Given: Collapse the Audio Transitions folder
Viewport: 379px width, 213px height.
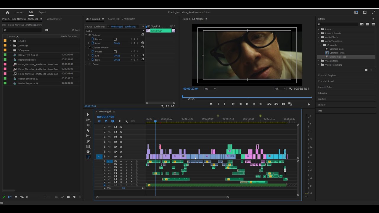Looking at the screenshot, I should (x=319, y=41).
